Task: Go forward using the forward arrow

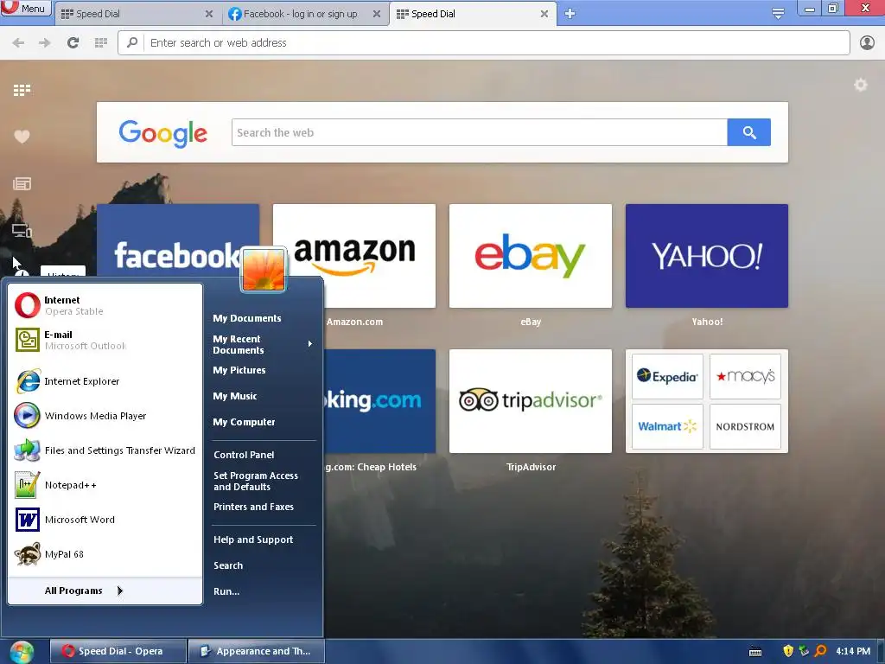Action: pyautogui.click(x=45, y=43)
